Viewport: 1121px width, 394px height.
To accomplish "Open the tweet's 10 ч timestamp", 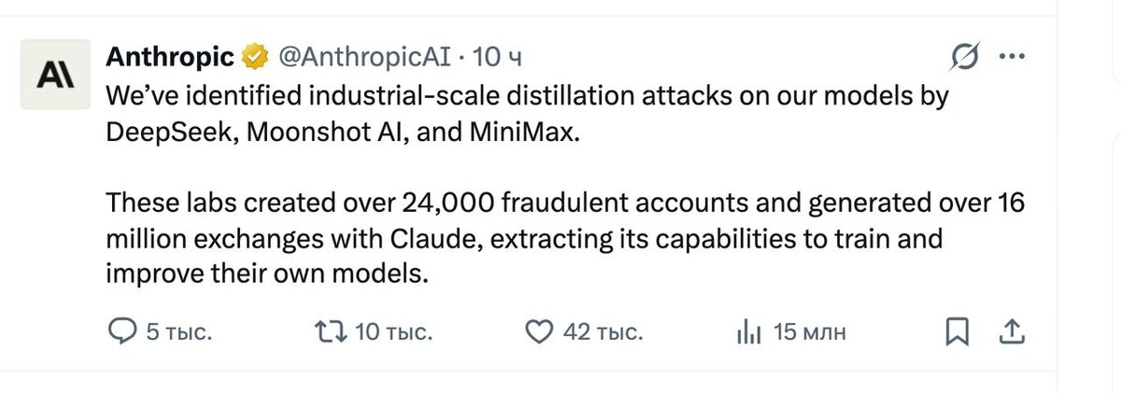I will point(497,58).
